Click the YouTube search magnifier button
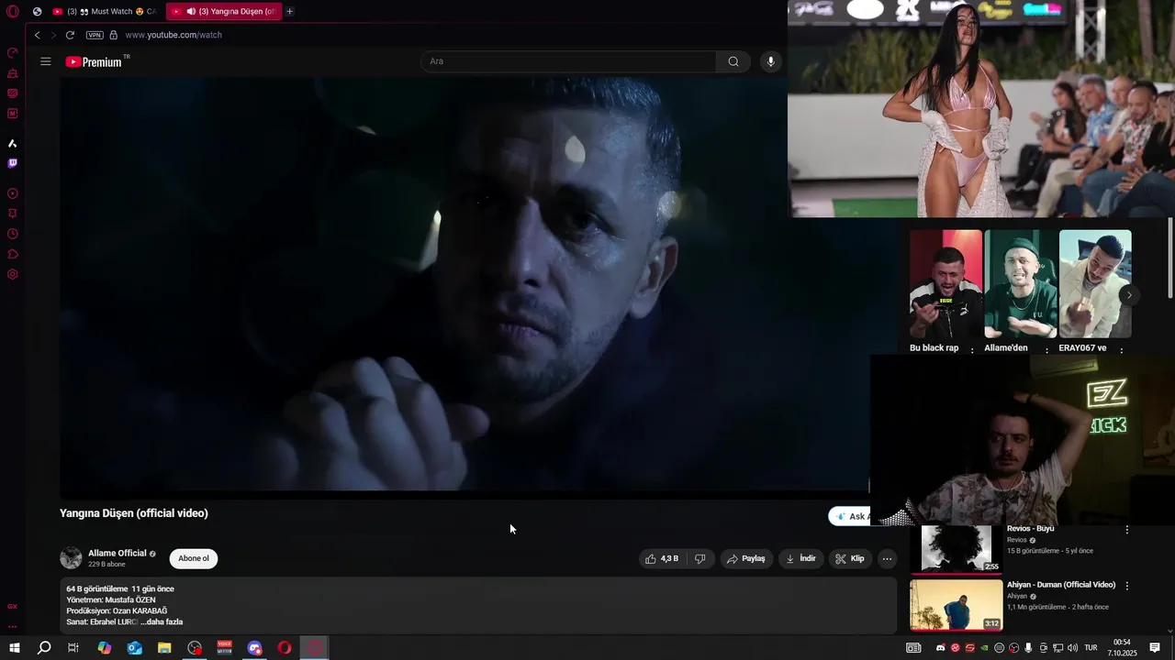Viewport: 1175px width, 660px height. tap(733, 61)
